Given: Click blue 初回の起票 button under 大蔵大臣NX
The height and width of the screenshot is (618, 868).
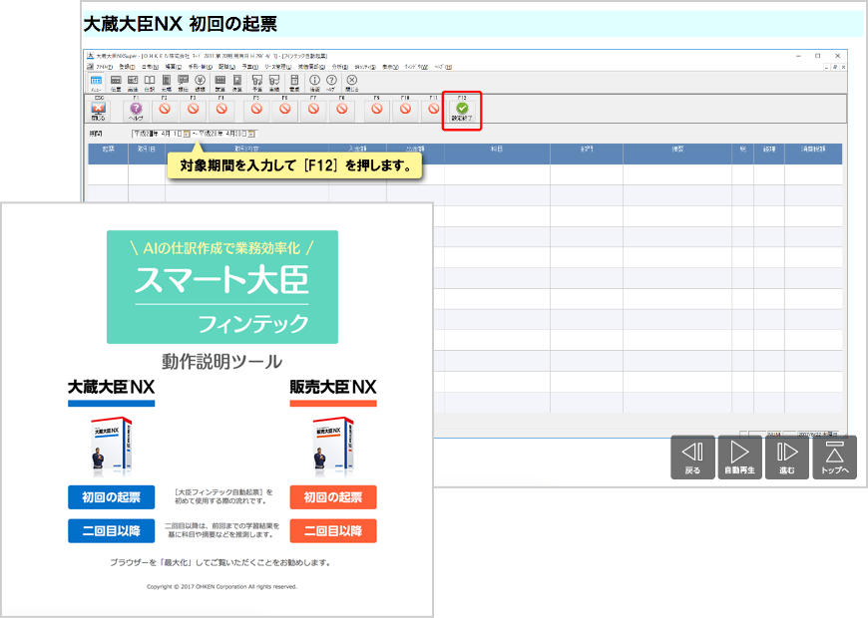Looking at the screenshot, I should 112,497.
